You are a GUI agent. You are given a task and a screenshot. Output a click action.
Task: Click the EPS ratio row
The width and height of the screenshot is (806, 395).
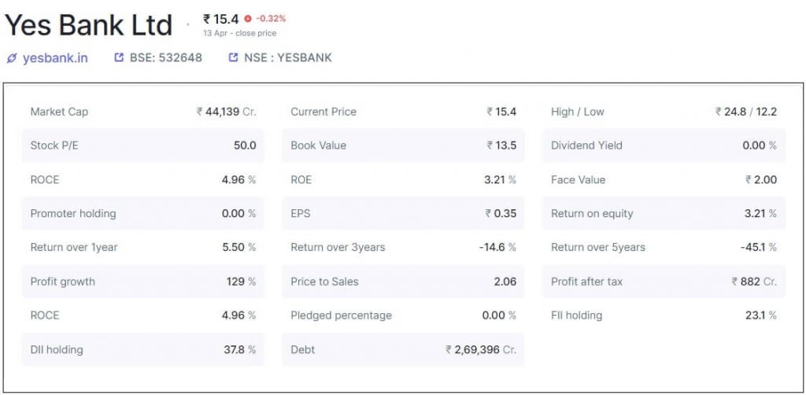(403, 213)
